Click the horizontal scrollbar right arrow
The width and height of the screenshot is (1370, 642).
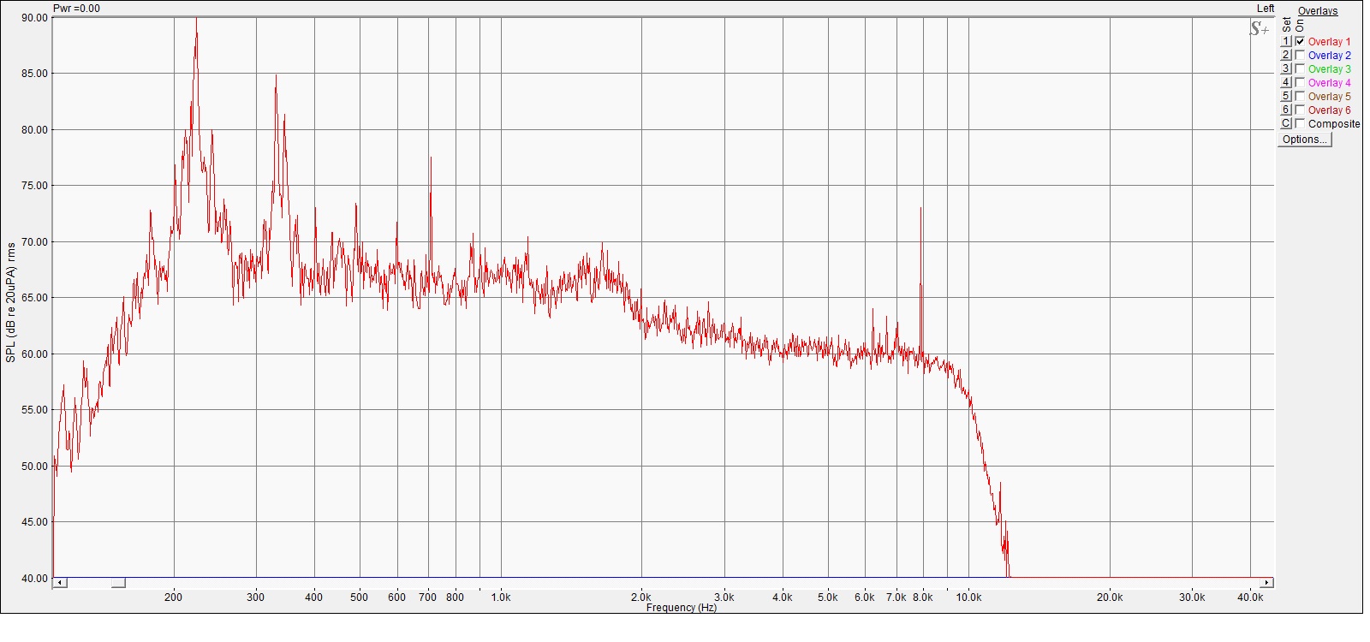point(1268,583)
